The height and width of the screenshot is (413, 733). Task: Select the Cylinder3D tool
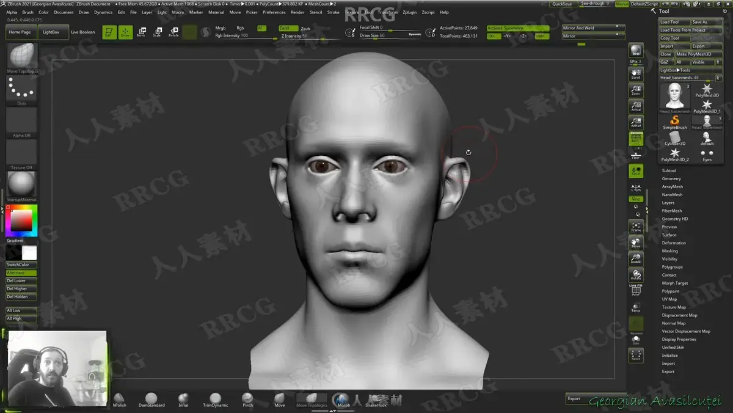click(675, 139)
